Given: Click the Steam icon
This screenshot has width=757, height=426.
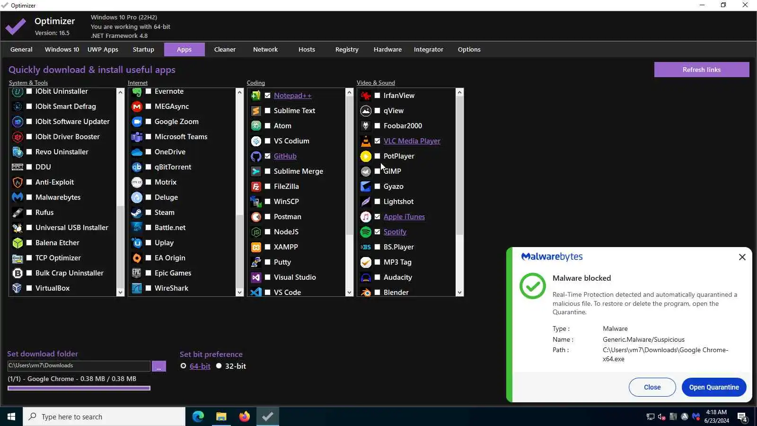Looking at the screenshot, I should pyautogui.click(x=137, y=213).
